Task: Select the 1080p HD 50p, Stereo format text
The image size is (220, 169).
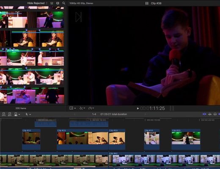Action: point(81,3)
